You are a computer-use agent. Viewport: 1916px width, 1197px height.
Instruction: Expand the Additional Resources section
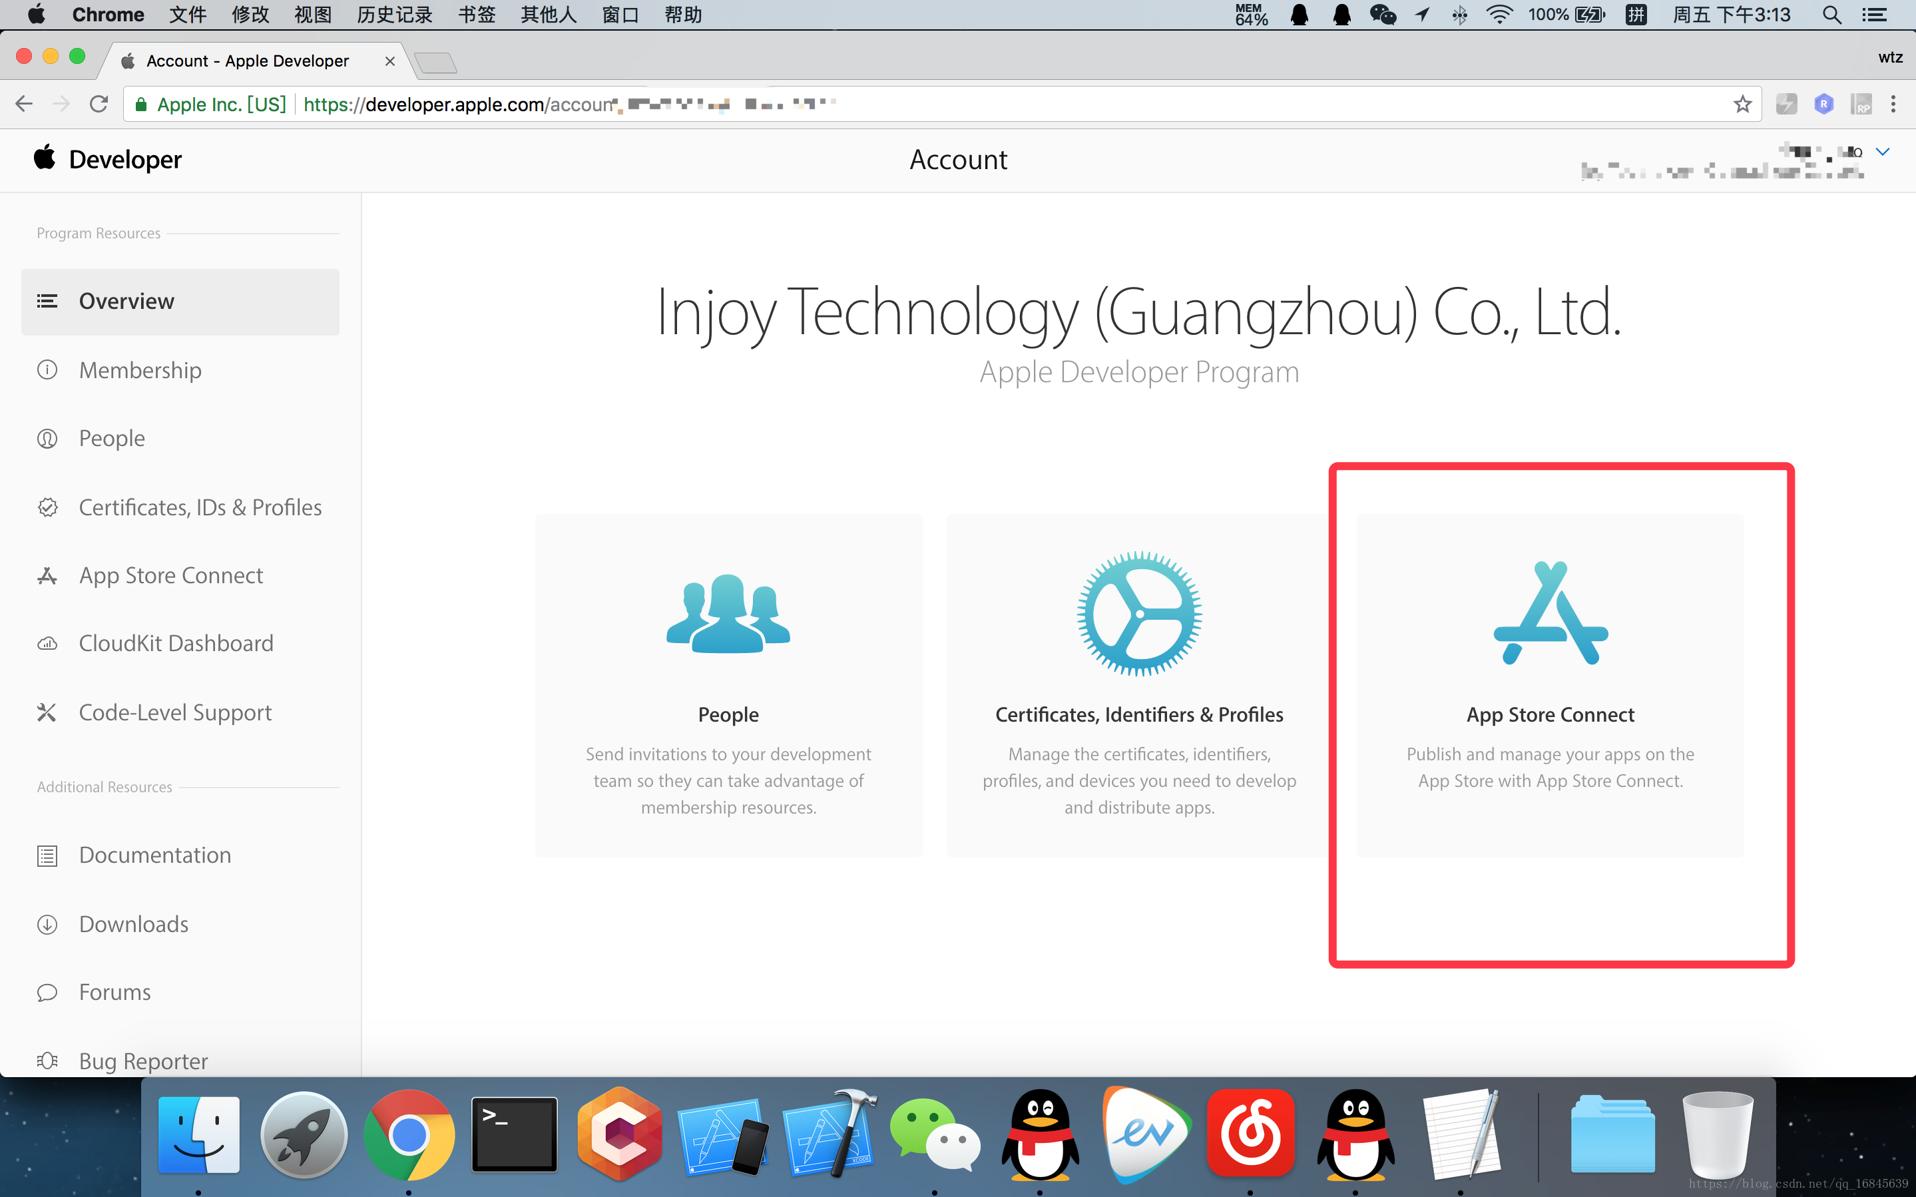(x=103, y=786)
